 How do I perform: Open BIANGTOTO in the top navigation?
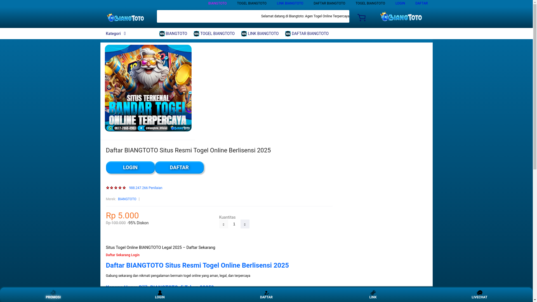coord(217,3)
